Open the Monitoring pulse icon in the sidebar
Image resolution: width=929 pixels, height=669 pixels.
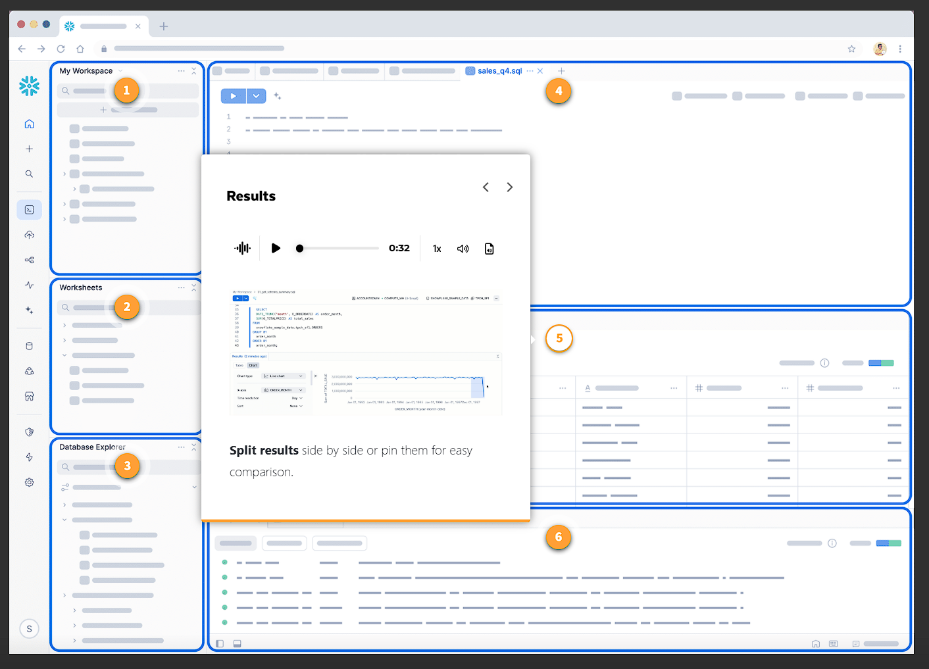pyautogui.click(x=29, y=285)
